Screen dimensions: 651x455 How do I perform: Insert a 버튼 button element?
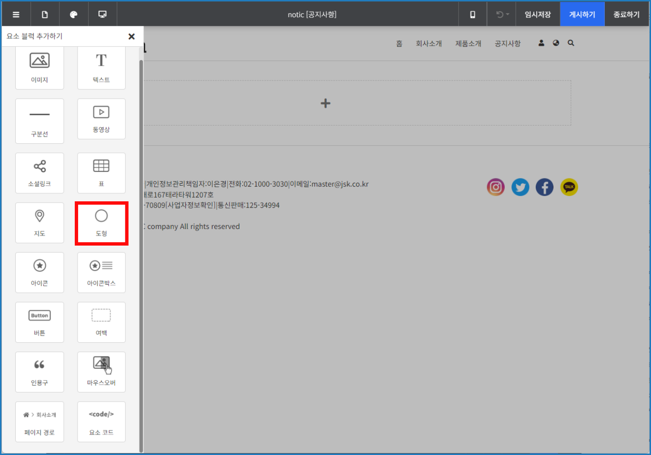[40, 322]
